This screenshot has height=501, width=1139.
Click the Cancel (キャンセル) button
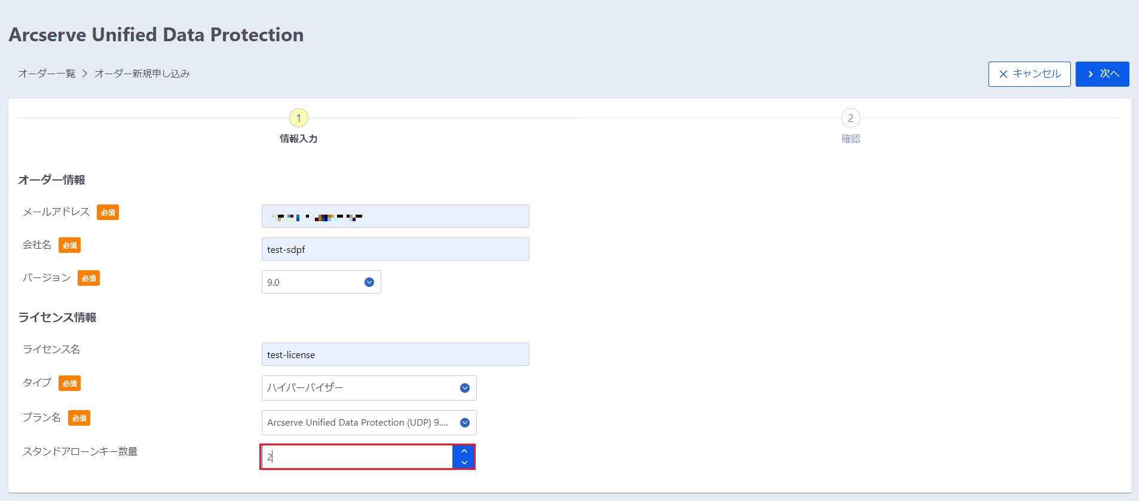(x=1029, y=74)
